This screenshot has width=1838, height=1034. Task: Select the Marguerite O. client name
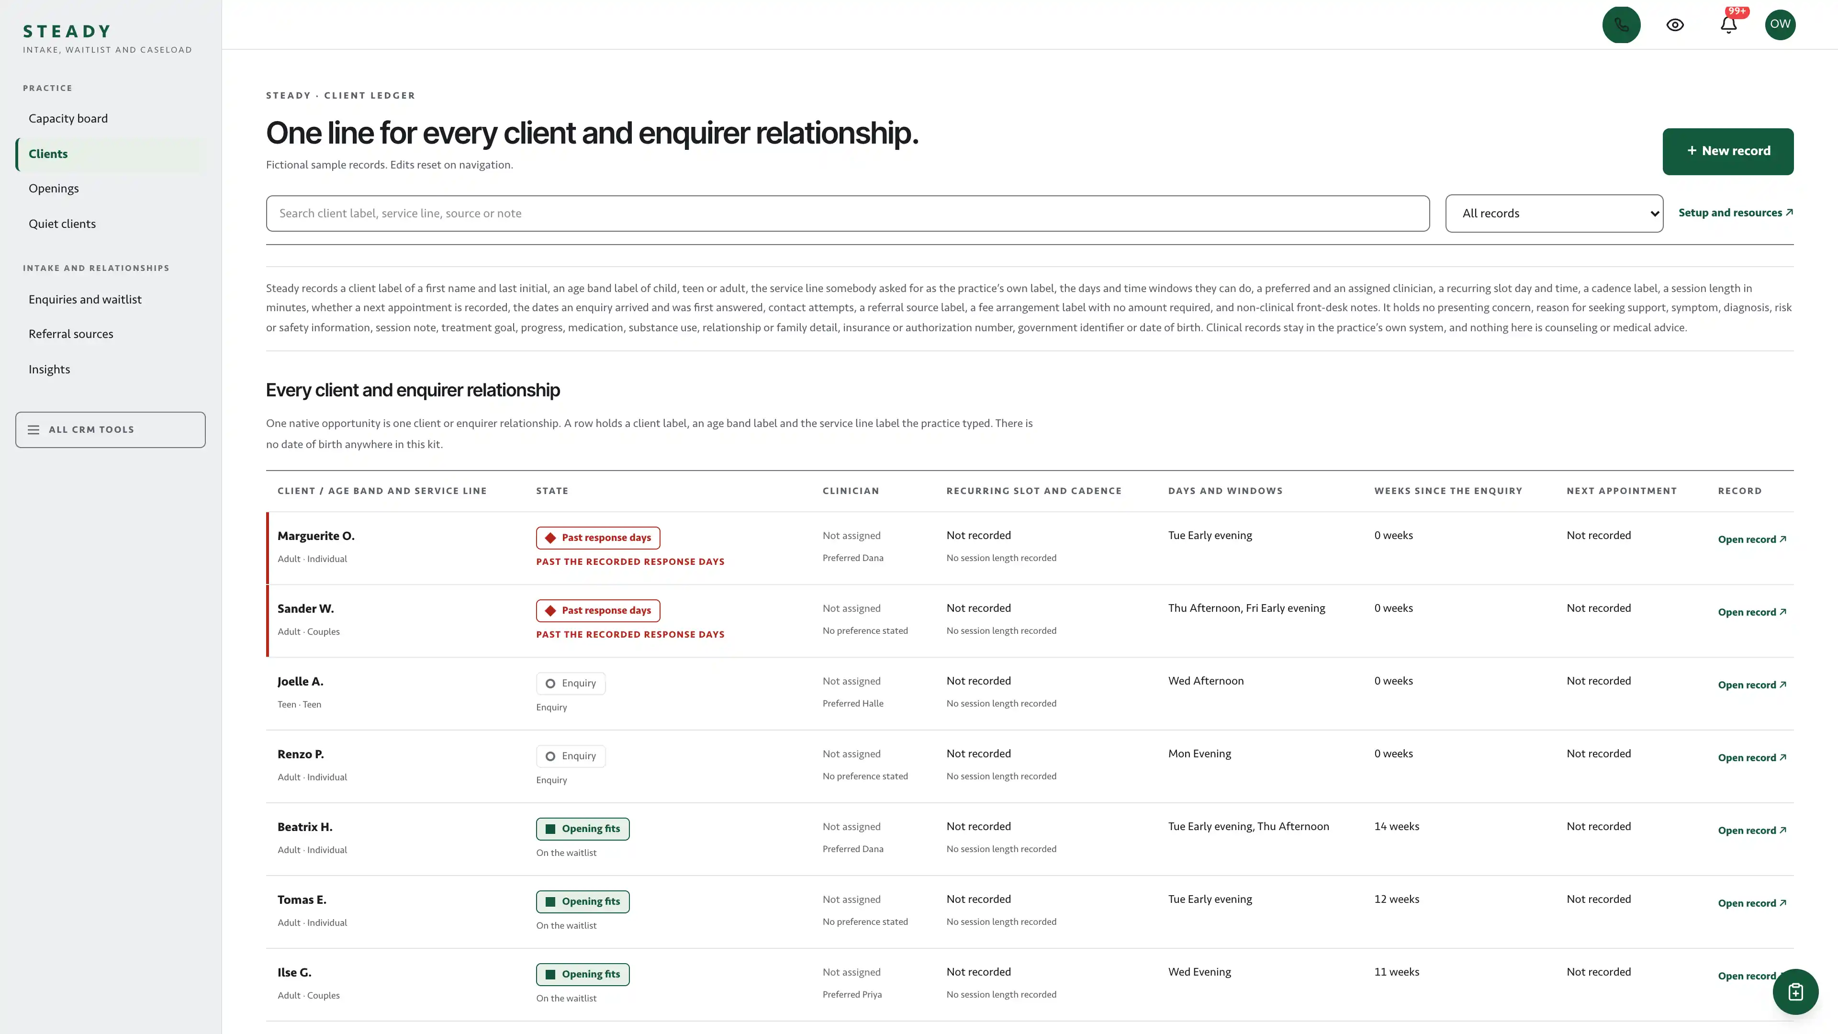pos(316,536)
